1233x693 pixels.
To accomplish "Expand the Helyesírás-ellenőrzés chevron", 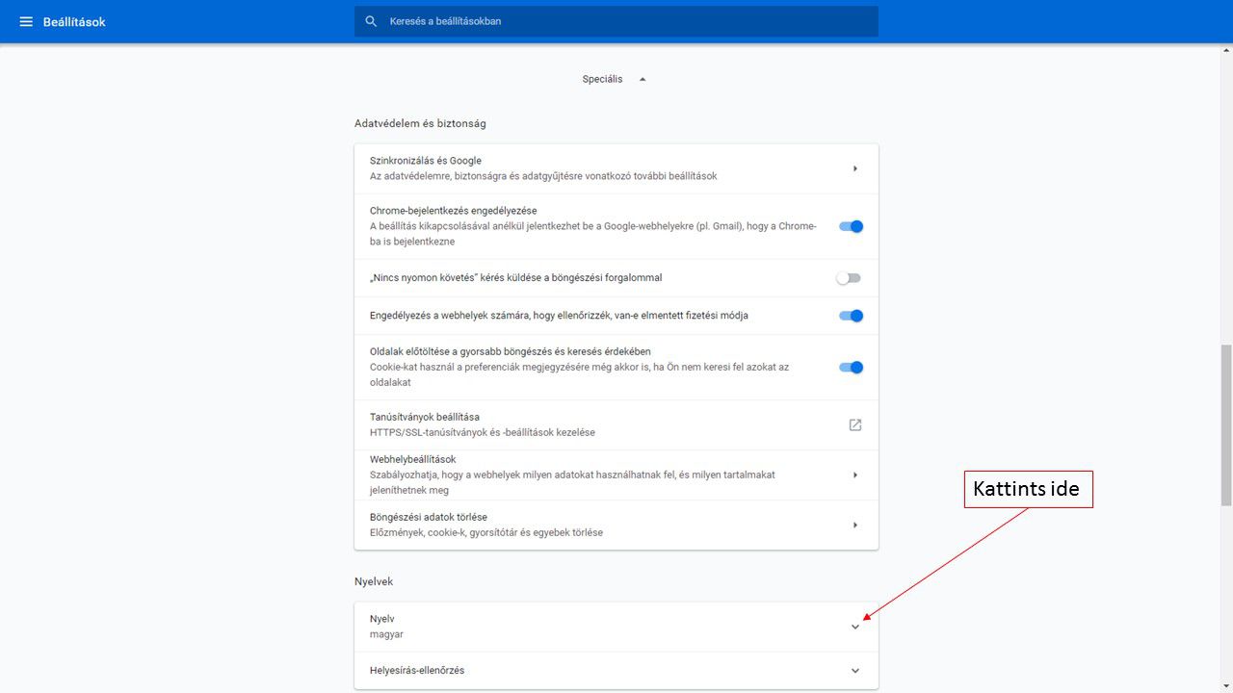I will tap(854, 671).
